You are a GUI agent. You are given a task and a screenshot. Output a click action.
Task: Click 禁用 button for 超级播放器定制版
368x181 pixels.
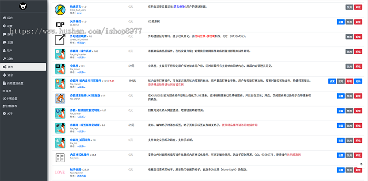tap(349, 111)
